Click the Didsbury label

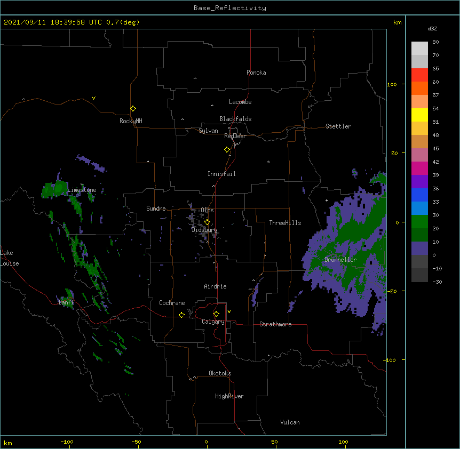204,230
